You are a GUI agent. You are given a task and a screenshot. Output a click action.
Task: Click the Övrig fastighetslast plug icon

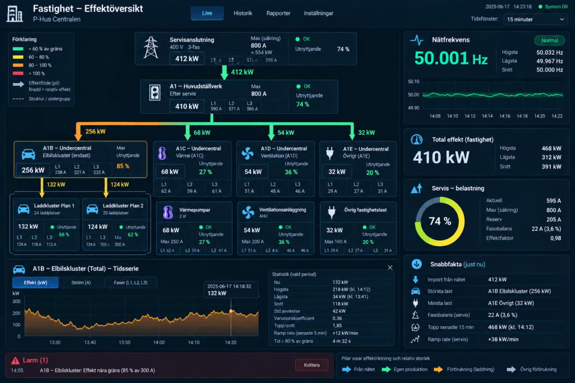(x=331, y=213)
